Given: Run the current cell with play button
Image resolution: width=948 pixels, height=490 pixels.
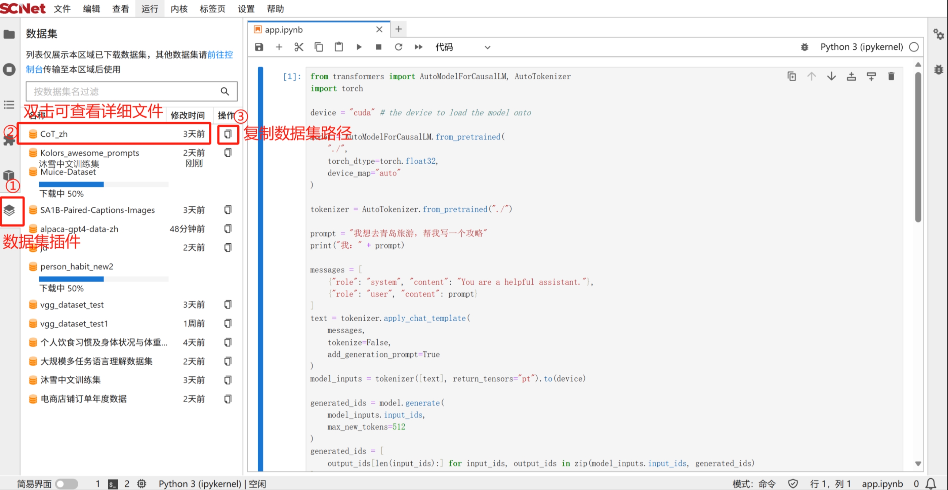Looking at the screenshot, I should point(359,47).
